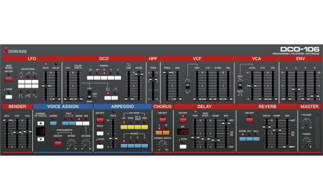Select the sine LFO waveform button
The width and height of the screenshot is (323, 193).
tap(35, 86)
